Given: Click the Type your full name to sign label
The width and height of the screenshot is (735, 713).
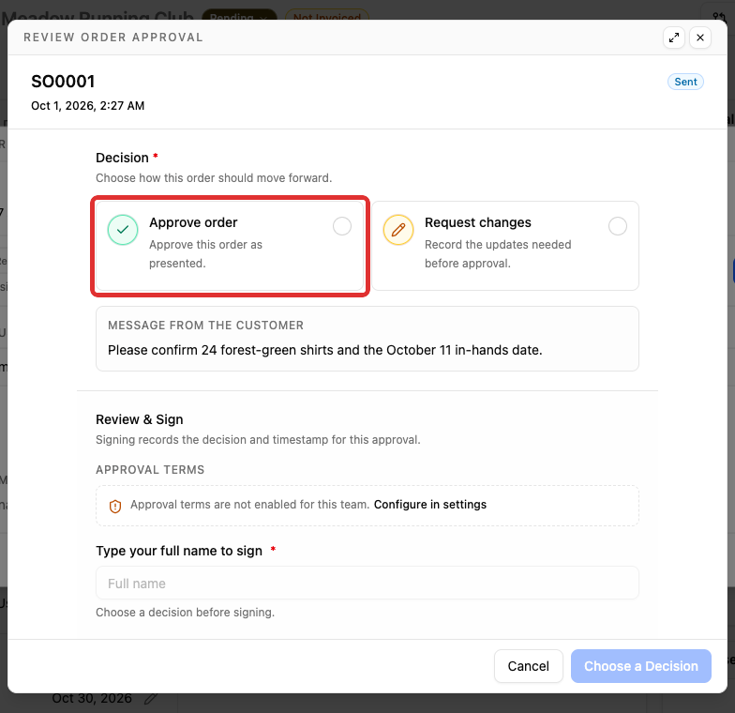Looking at the screenshot, I should 179,551.
